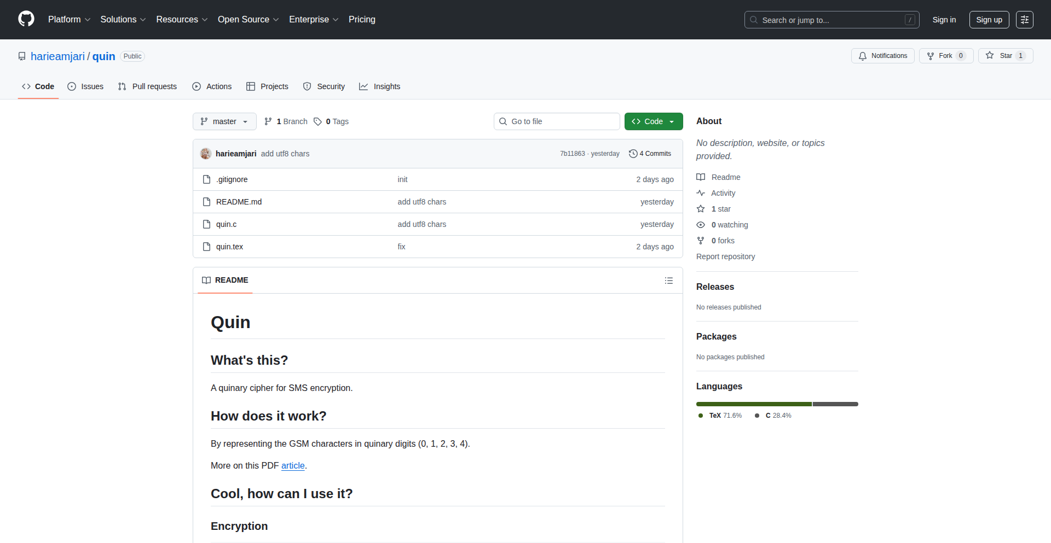Focus the Go to file field
Image resolution: width=1051 pixels, height=543 pixels.
pos(557,121)
